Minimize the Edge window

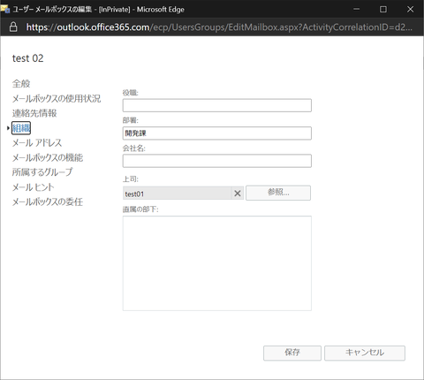[357, 9]
